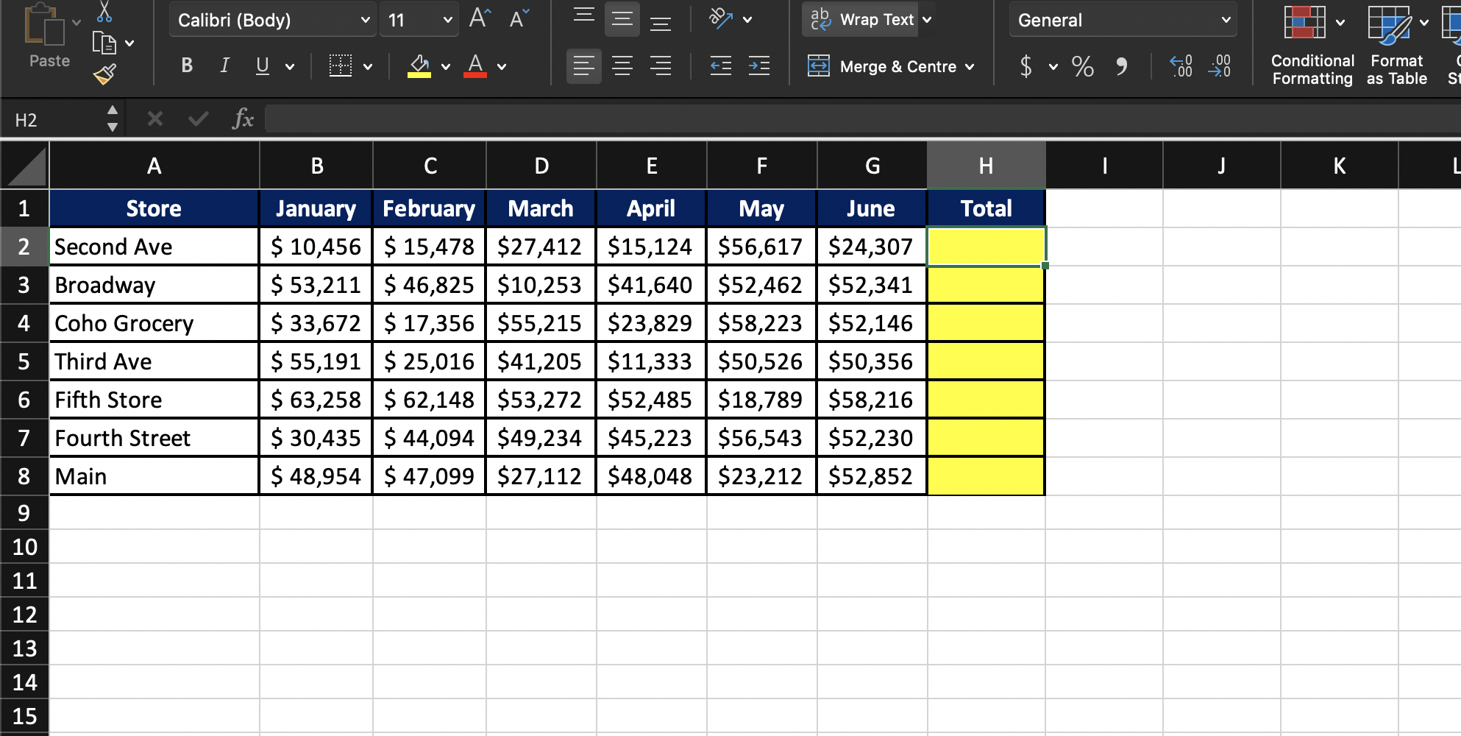
Task: Click the text orientation icon
Action: pyautogui.click(x=720, y=19)
